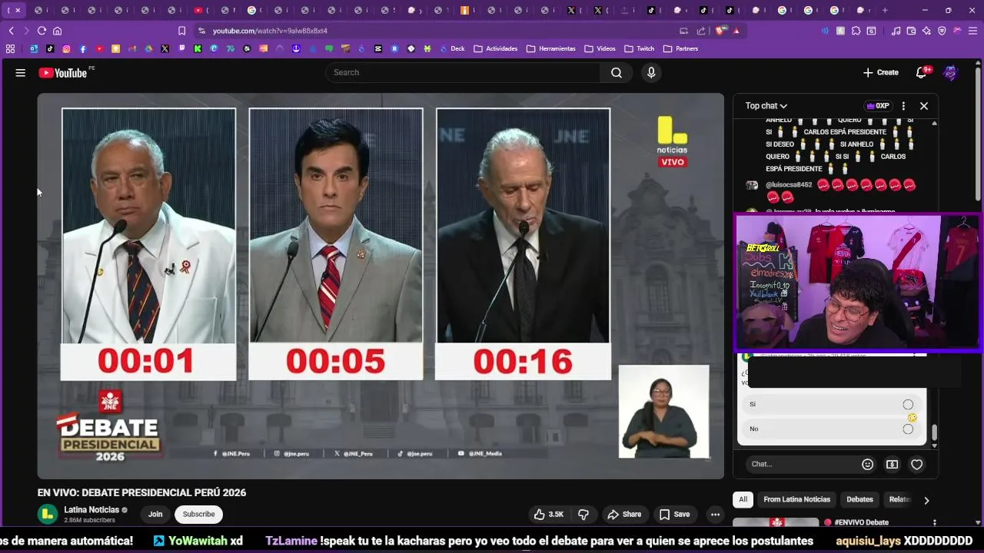This screenshot has height=553, width=984.
Task: Close the live chat panel
Action: tap(924, 106)
